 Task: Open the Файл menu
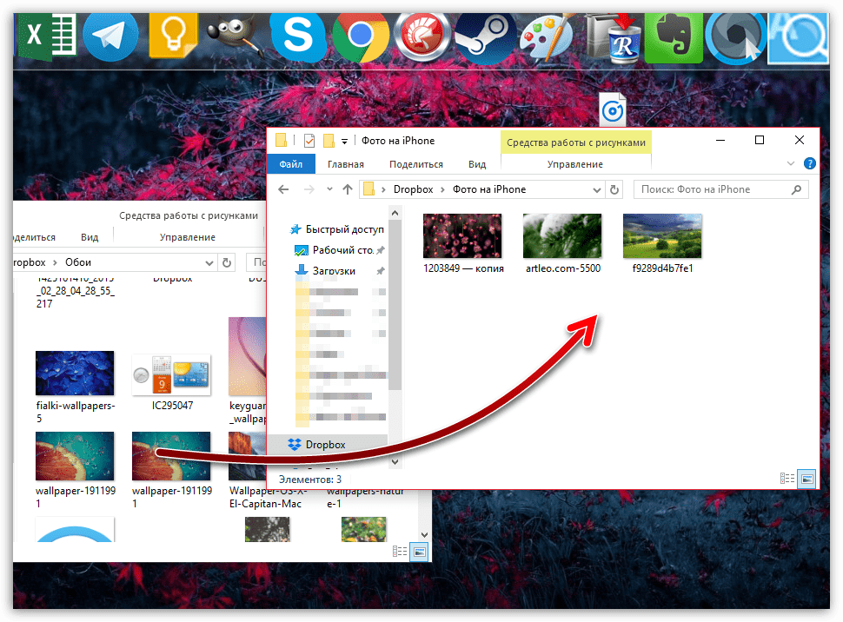(291, 164)
